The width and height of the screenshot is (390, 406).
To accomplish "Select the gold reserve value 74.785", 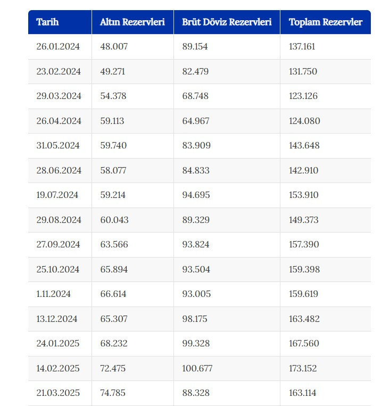I will [x=113, y=393].
